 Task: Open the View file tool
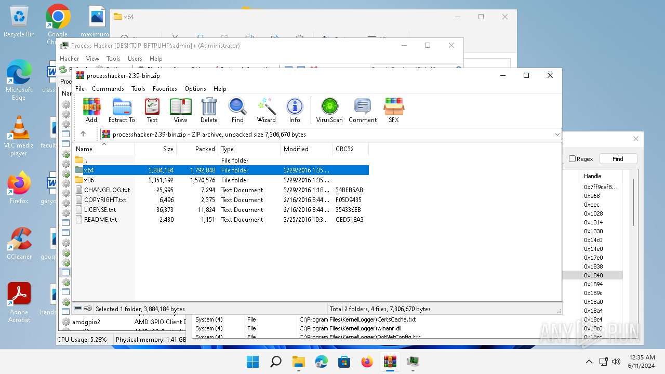click(180, 110)
